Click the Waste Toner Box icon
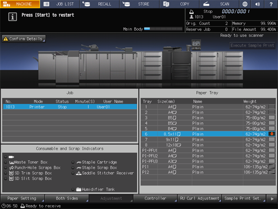 pyautogui.click(x=12, y=162)
